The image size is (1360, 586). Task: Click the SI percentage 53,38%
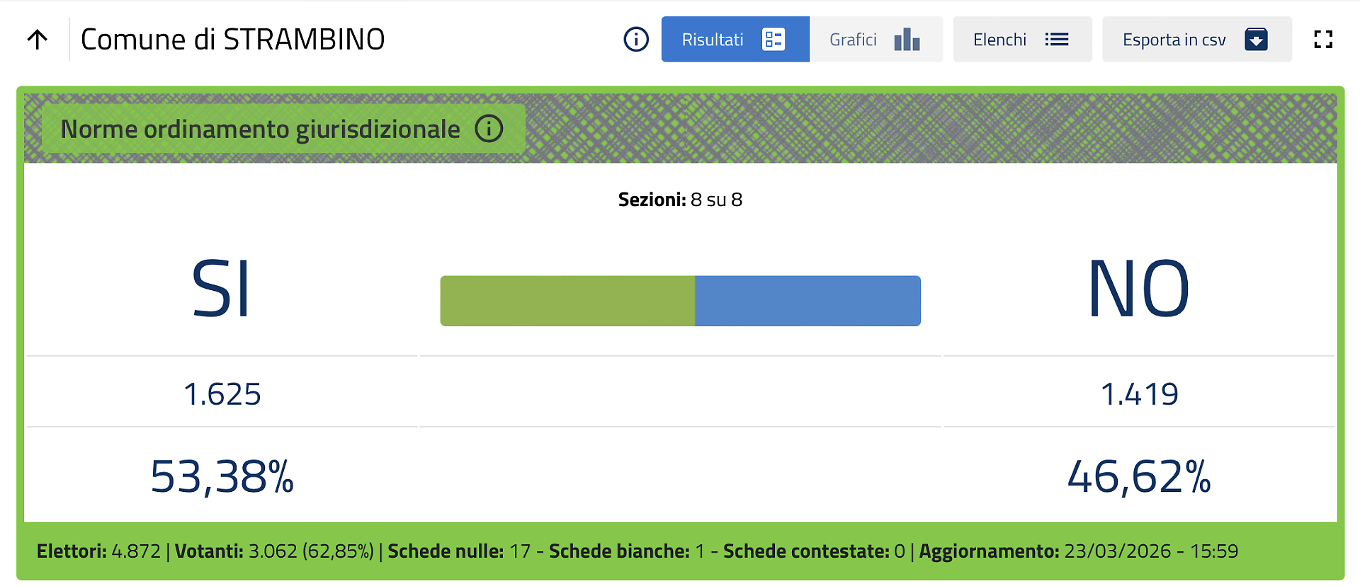[222, 476]
